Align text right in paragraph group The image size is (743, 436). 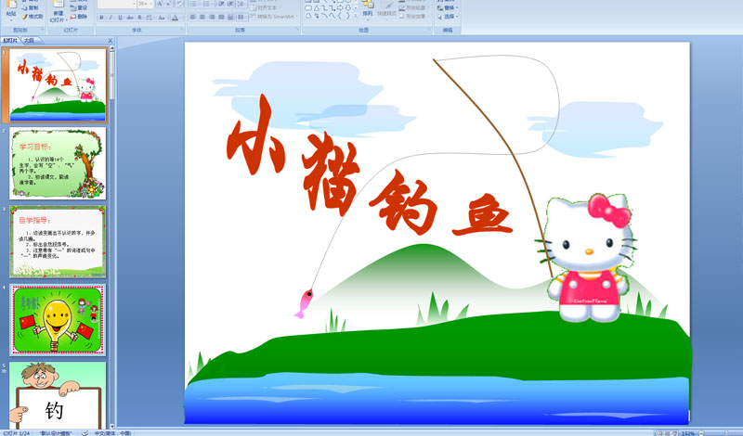click(212, 18)
